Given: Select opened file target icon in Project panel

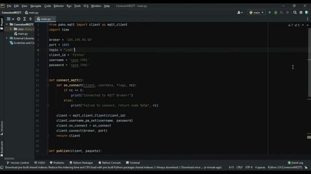Looking at the screenshot, I should point(18,19).
